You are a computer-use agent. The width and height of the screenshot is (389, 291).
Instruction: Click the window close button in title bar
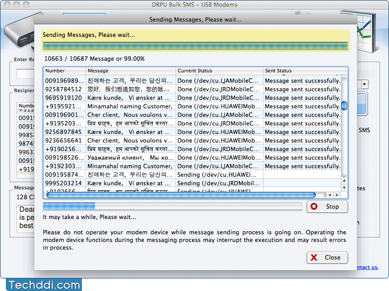click(x=7, y=4)
